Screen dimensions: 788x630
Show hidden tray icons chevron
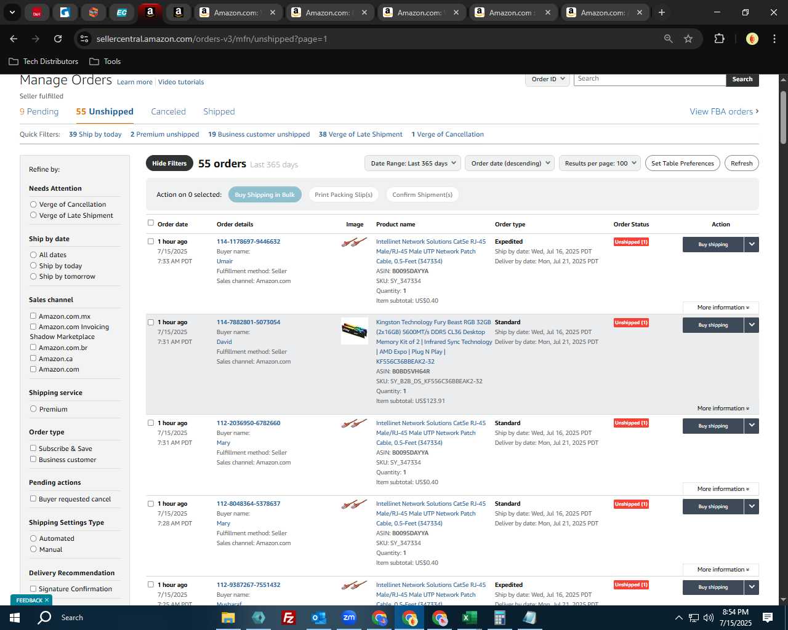[679, 618]
